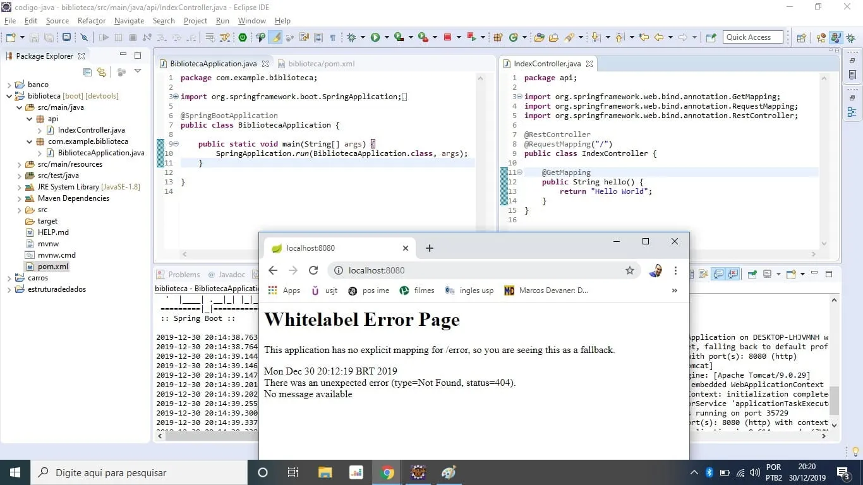Click the Chrome reload button

pos(313,270)
